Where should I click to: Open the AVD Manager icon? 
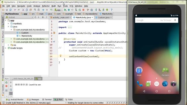(x=100, y=10)
